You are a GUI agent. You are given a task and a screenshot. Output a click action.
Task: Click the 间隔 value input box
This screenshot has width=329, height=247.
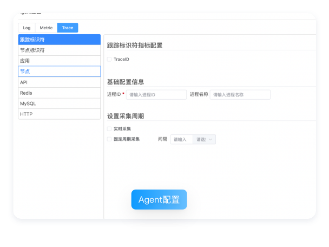(181, 139)
